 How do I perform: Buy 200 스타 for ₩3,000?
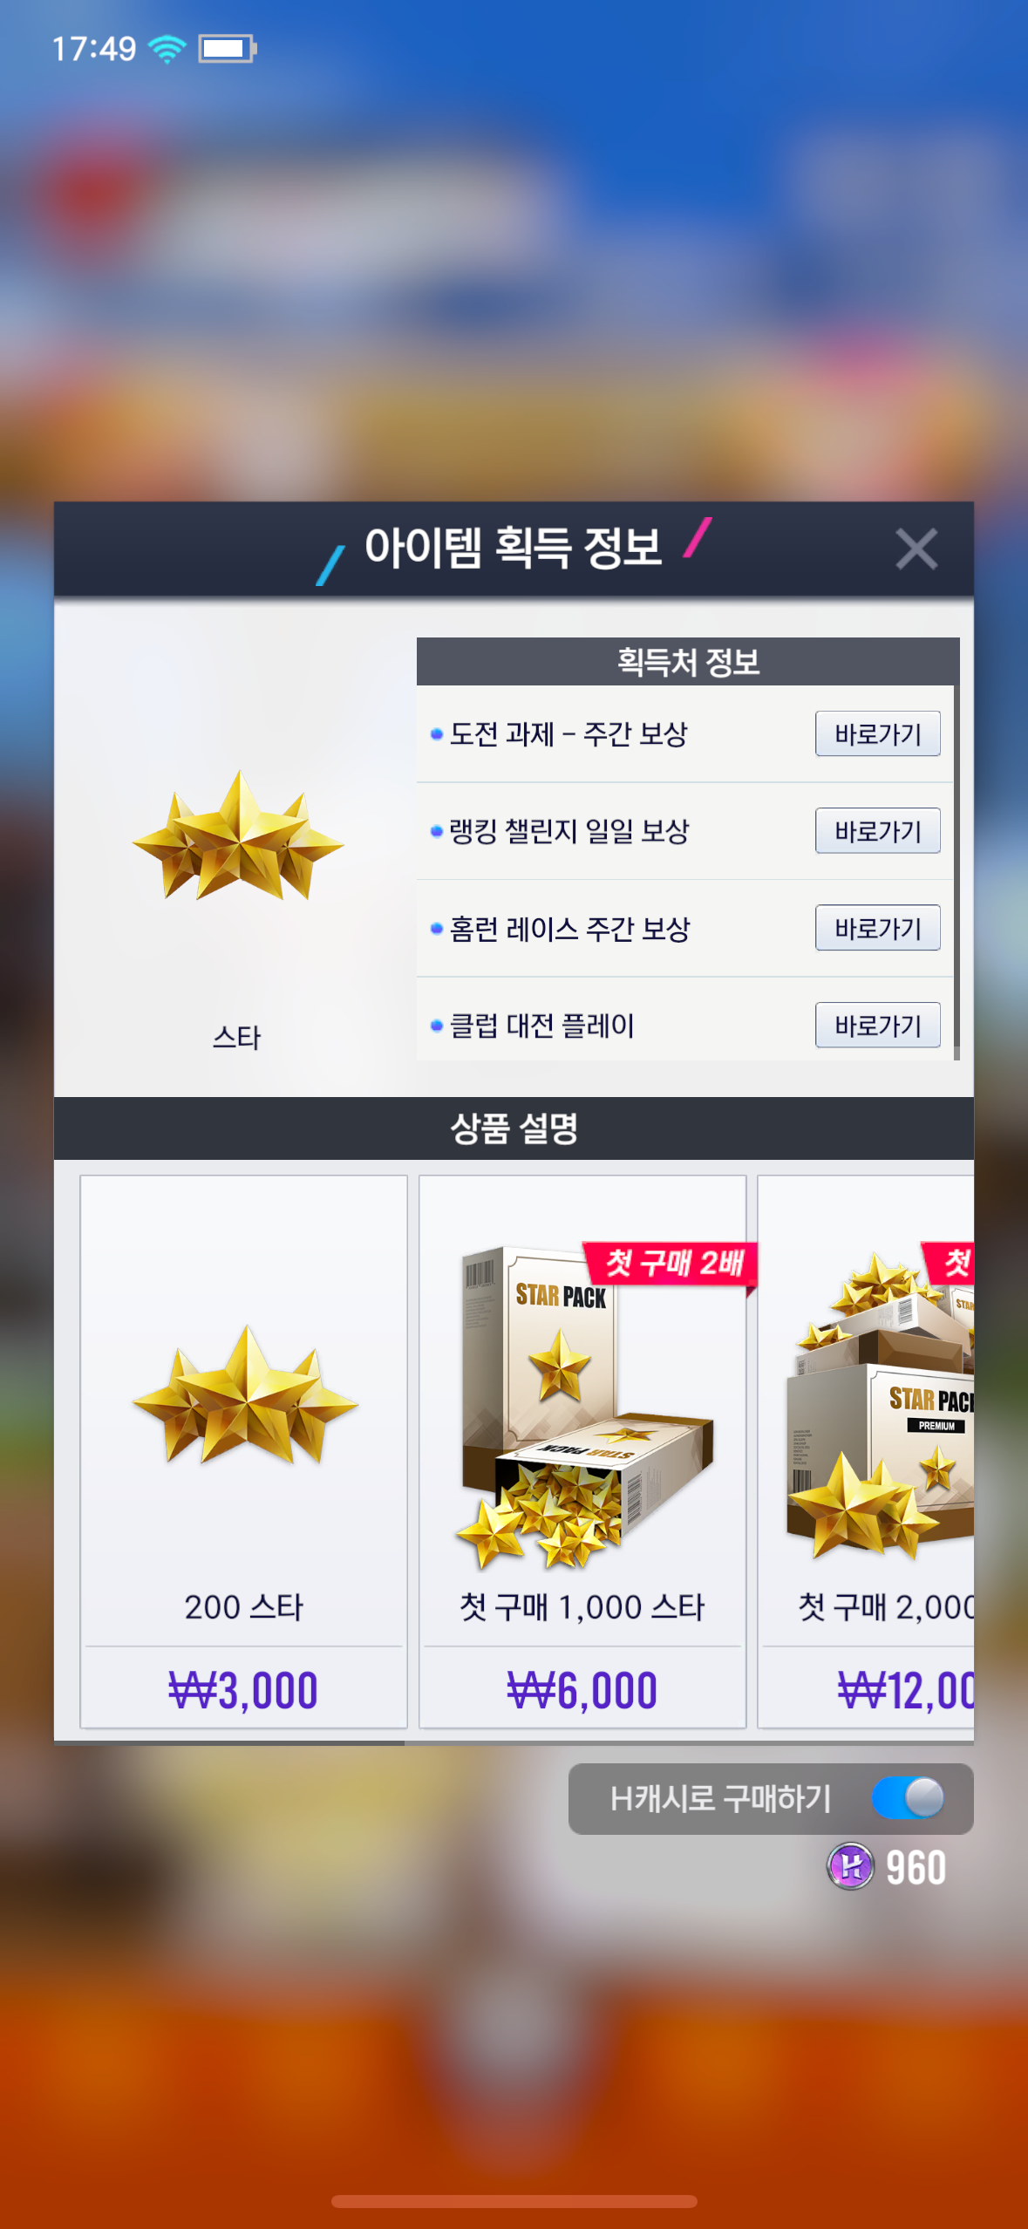click(243, 1690)
